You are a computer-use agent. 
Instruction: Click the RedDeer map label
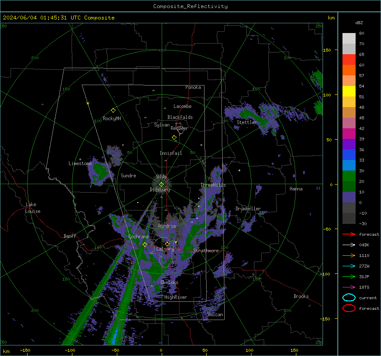[179, 128]
